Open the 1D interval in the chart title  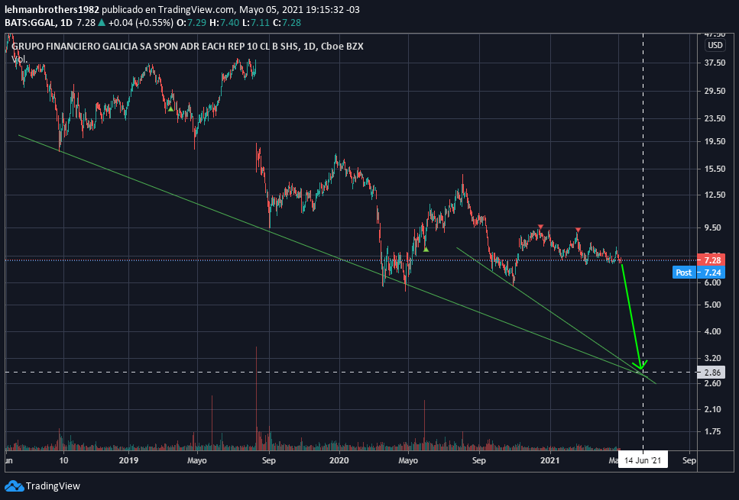310,47
